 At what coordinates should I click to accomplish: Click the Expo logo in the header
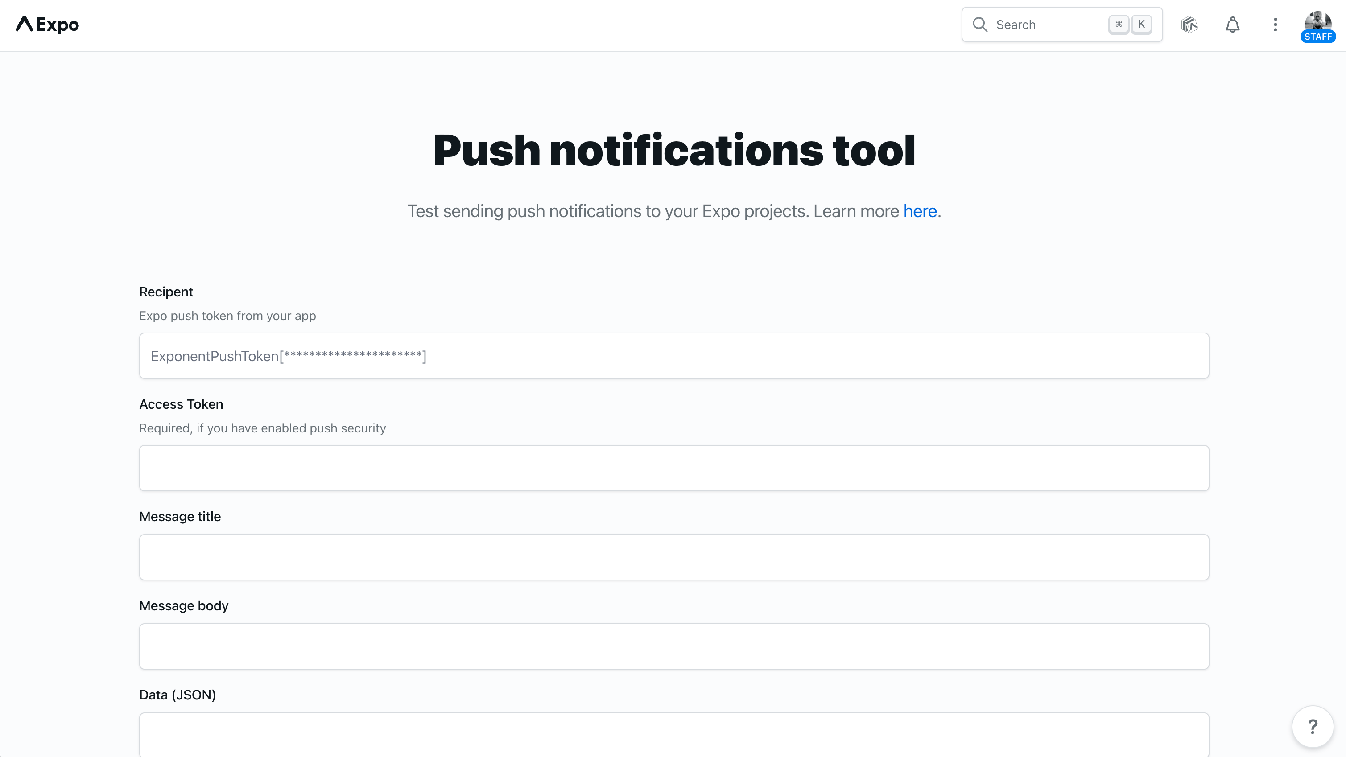tap(47, 25)
